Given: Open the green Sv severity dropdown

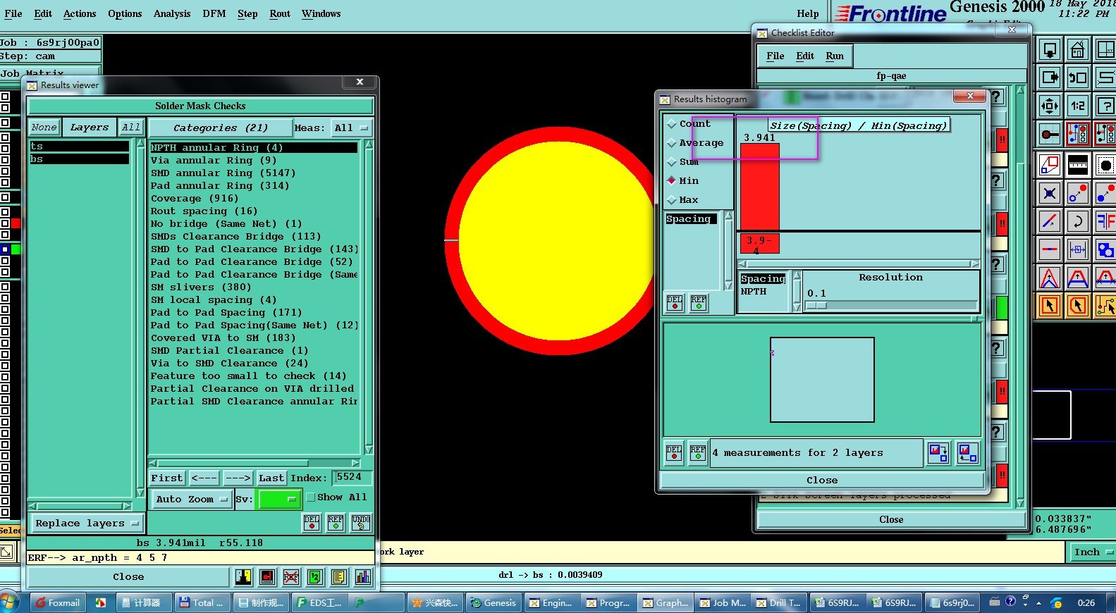Looking at the screenshot, I should [278, 500].
